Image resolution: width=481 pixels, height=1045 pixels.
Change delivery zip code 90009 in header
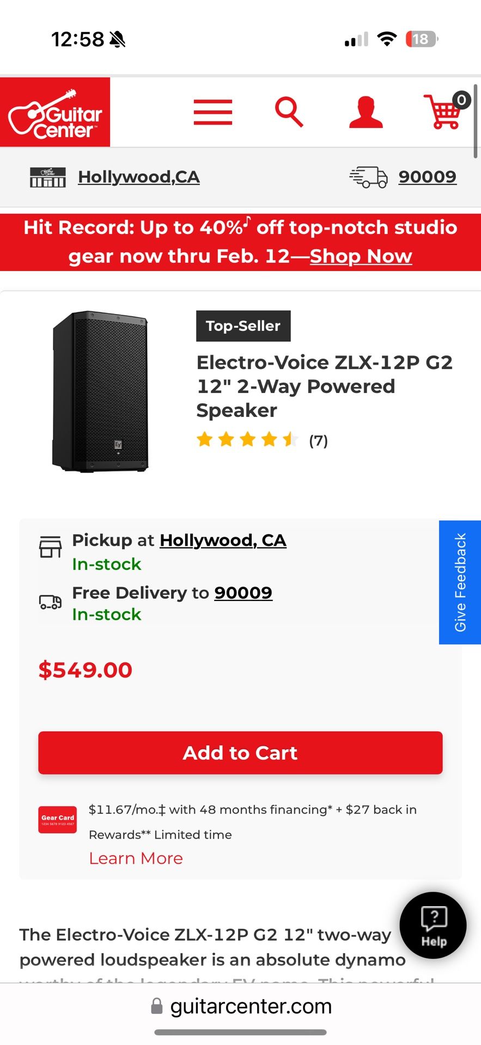point(427,177)
